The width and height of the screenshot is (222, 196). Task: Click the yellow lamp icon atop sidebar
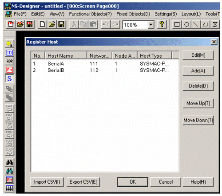point(10,44)
